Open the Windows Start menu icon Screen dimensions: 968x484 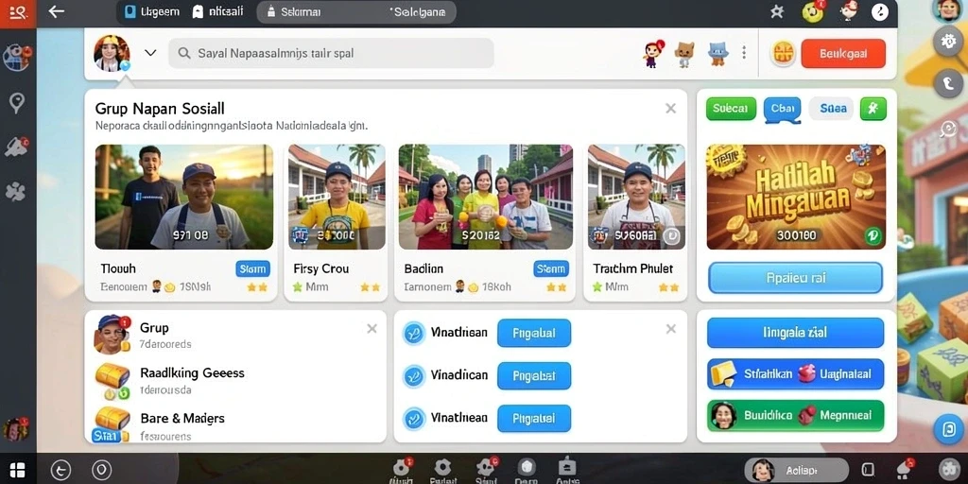coord(17,470)
